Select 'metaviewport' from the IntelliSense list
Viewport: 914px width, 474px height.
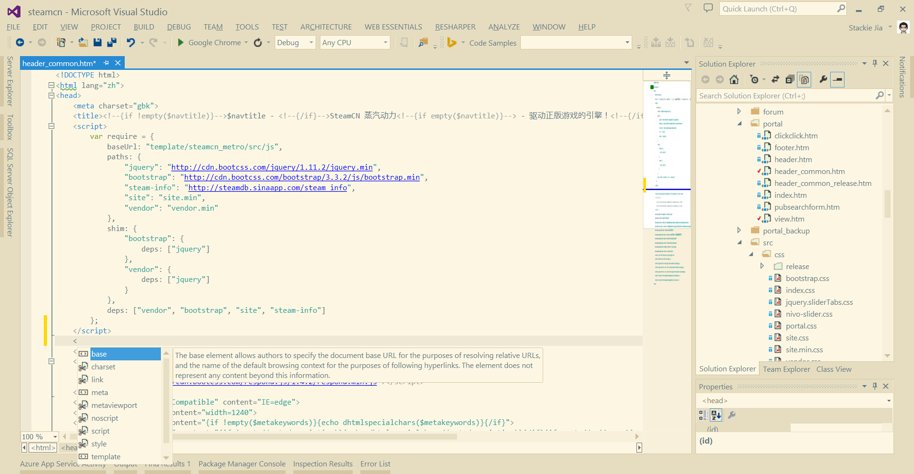click(114, 406)
